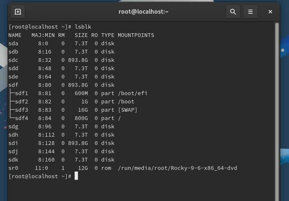Click the 8:112 value on sdh row
Image resolution: width=289 pixels, height=201 pixels.
[x=46, y=135]
